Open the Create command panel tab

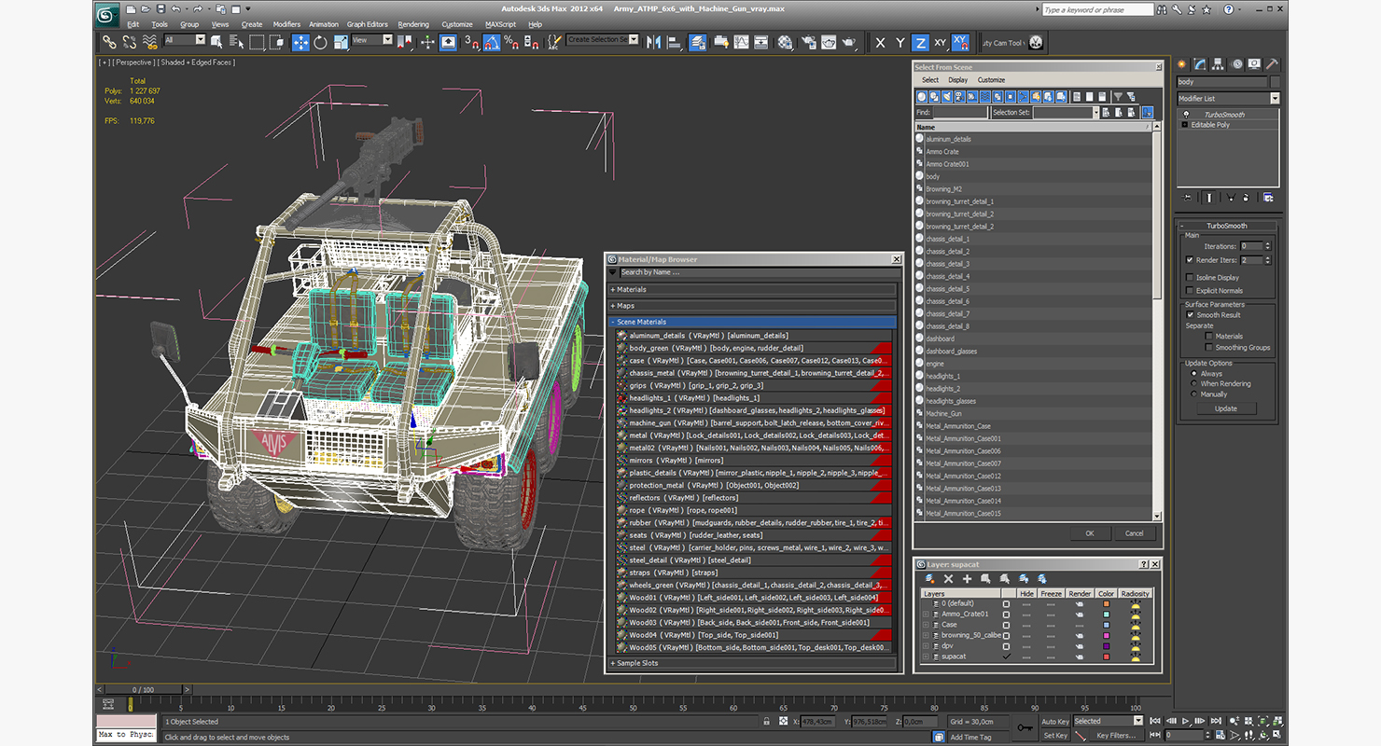[1181, 64]
